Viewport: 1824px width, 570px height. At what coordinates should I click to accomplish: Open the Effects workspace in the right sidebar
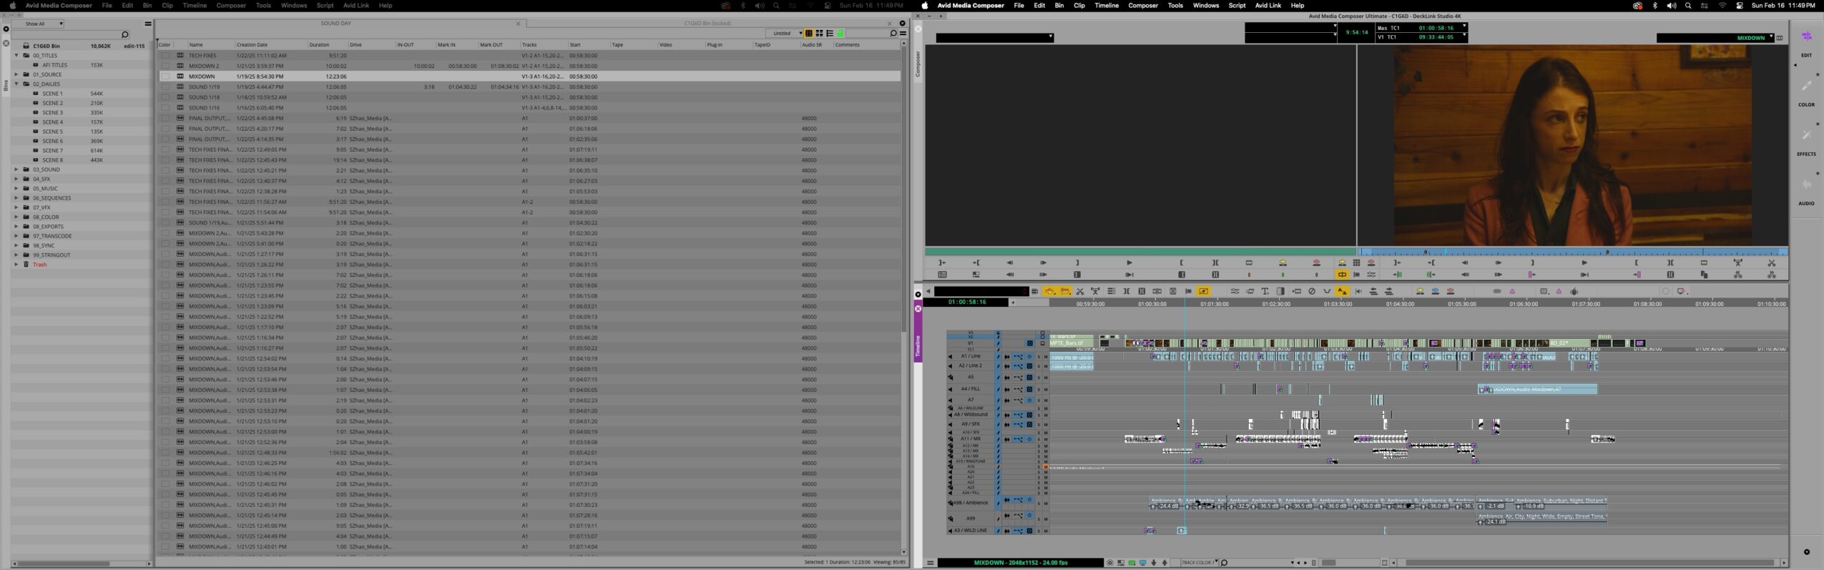pyautogui.click(x=1806, y=136)
